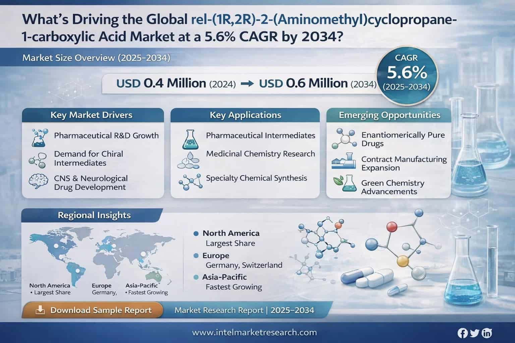This screenshot has width=515, height=343.
Task: Click the Regional Insights header
Action: pyautogui.click(x=94, y=215)
